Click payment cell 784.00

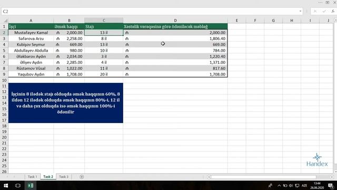pyautogui.click(x=175, y=51)
